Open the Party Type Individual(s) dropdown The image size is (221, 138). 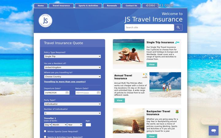(72, 104)
